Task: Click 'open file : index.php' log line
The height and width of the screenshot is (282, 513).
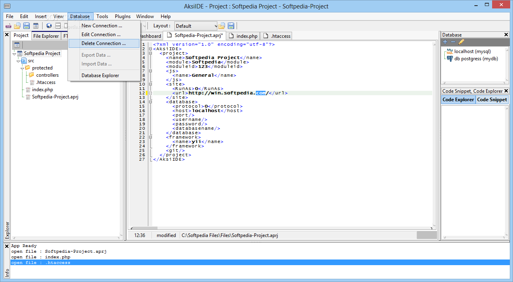Action: (41, 257)
